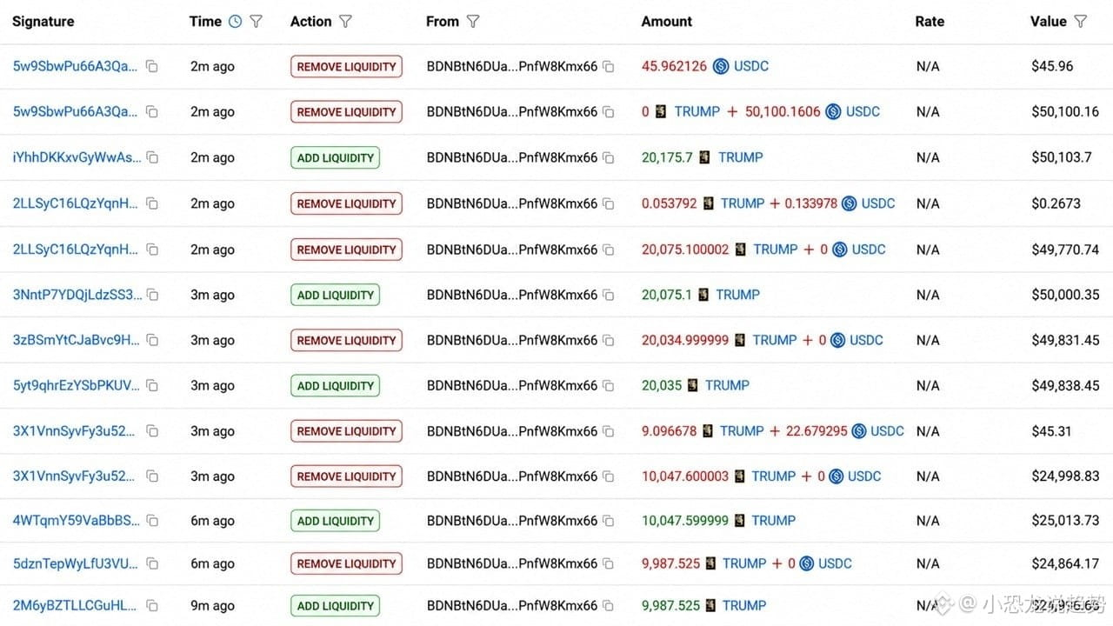The image size is (1113, 626).
Task: Open the Action column filter
Action: click(345, 21)
